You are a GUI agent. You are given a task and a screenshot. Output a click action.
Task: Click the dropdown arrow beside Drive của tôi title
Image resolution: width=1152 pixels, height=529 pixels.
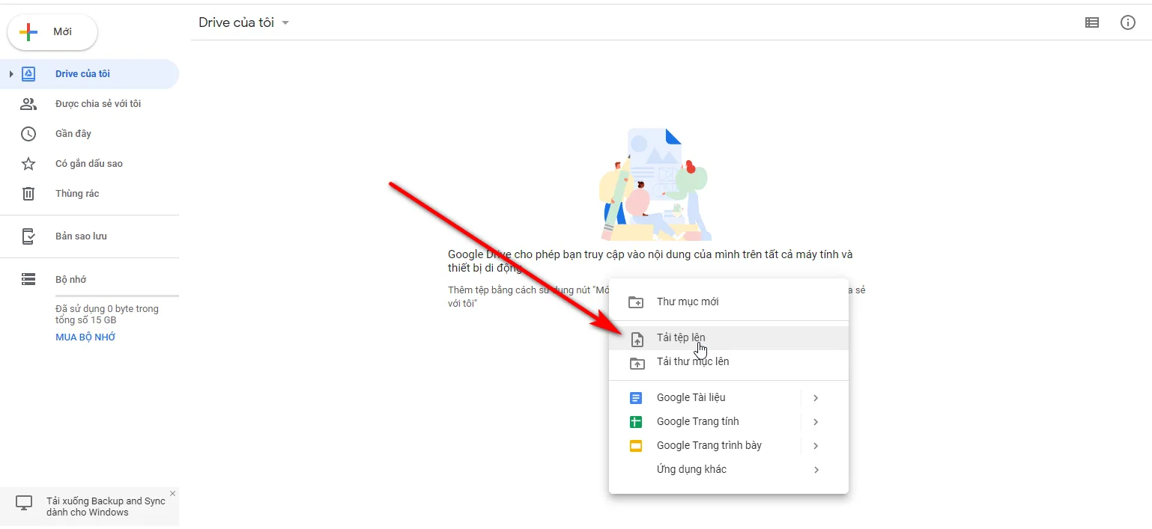tap(285, 23)
